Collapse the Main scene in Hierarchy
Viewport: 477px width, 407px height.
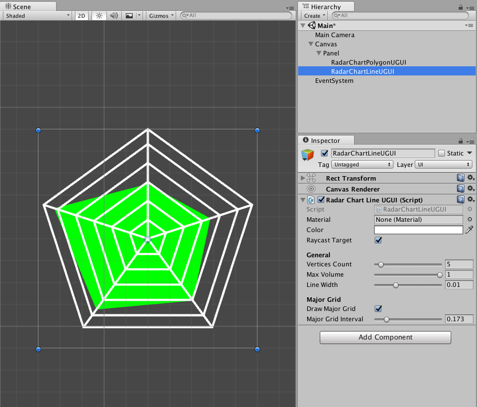[x=303, y=26]
